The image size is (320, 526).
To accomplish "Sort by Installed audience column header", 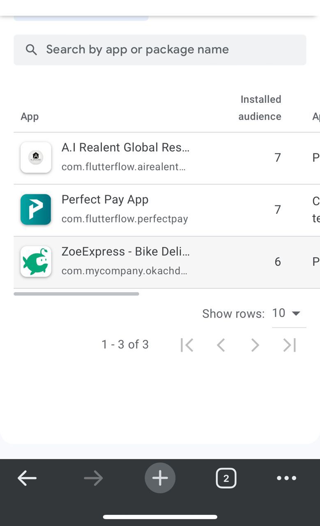I will pos(260,108).
